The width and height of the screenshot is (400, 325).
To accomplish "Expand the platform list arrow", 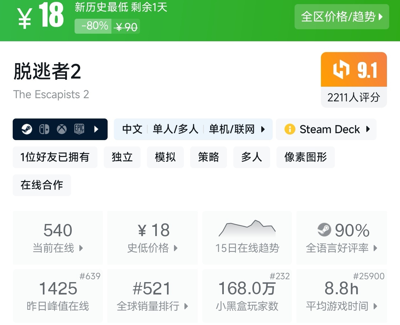I will click(x=97, y=129).
